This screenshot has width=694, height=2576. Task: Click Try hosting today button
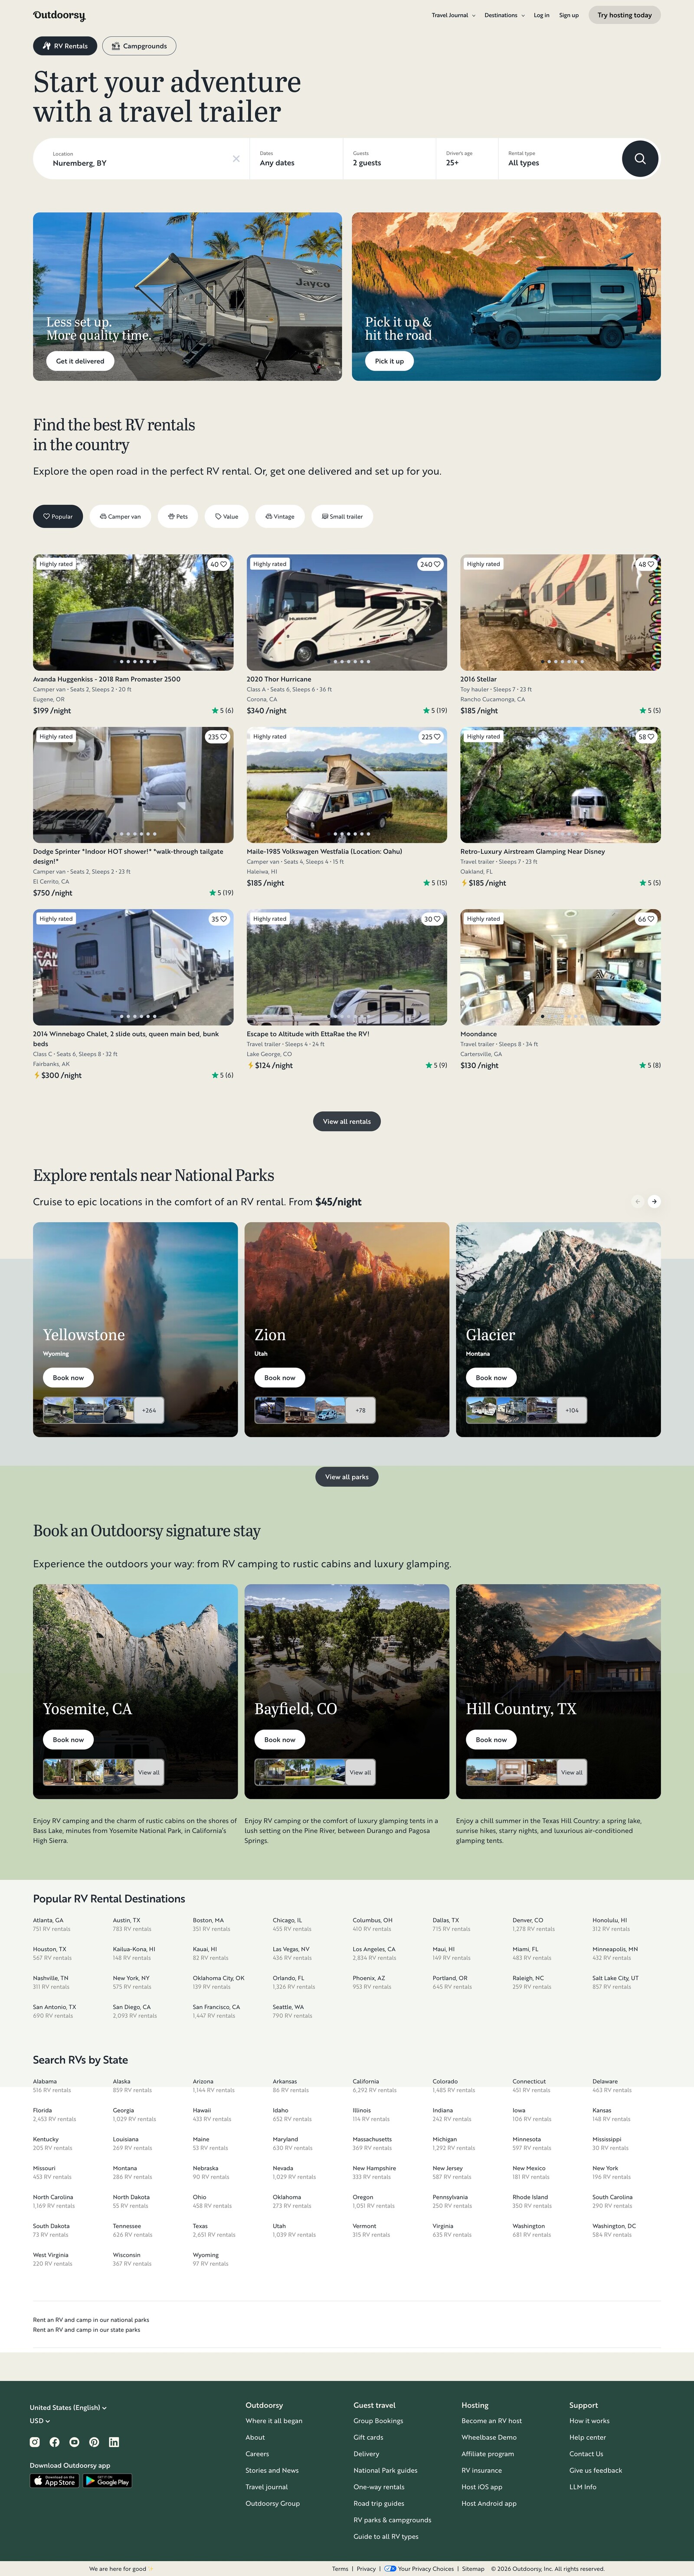click(624, 15)
